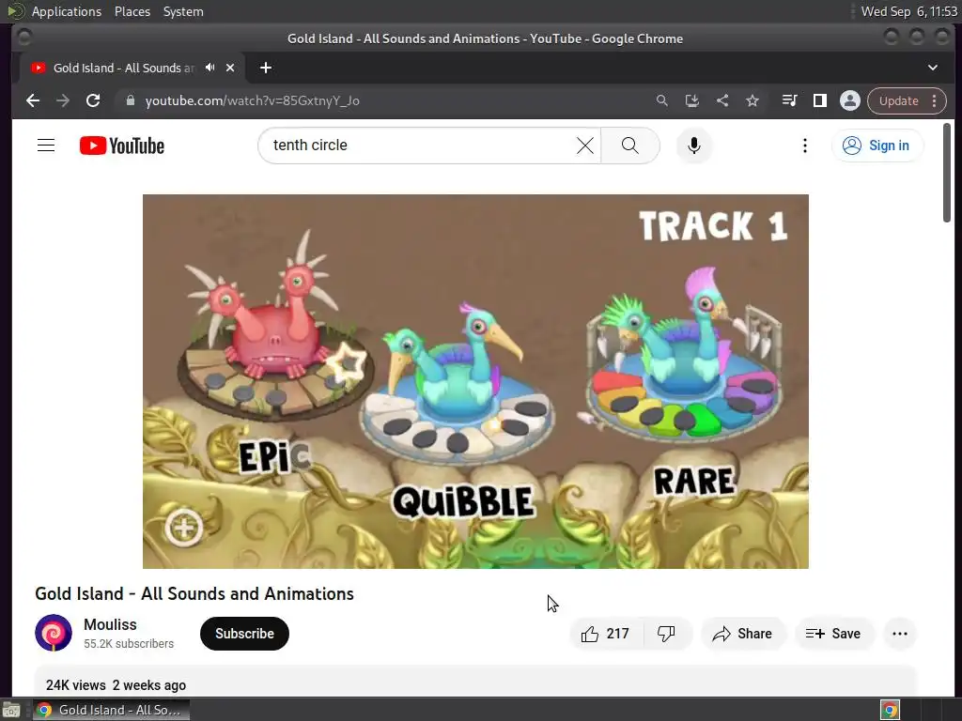Open YouTube settings three-dot menu
Screen dimensions: 962x721
click(x=805, y=146)
